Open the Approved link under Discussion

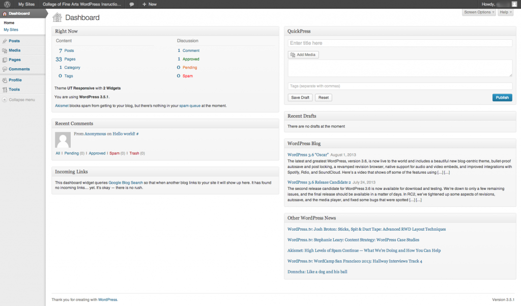(191, 59)
